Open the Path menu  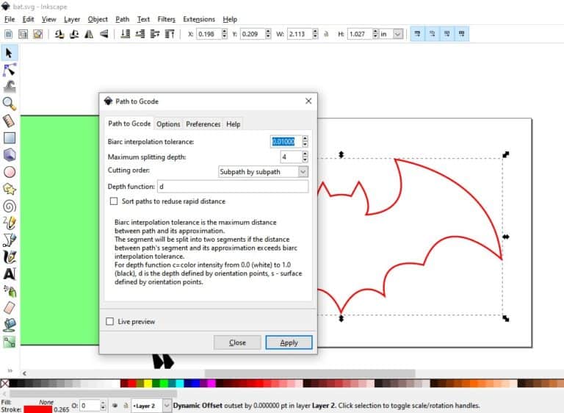[x=123, y=19]
